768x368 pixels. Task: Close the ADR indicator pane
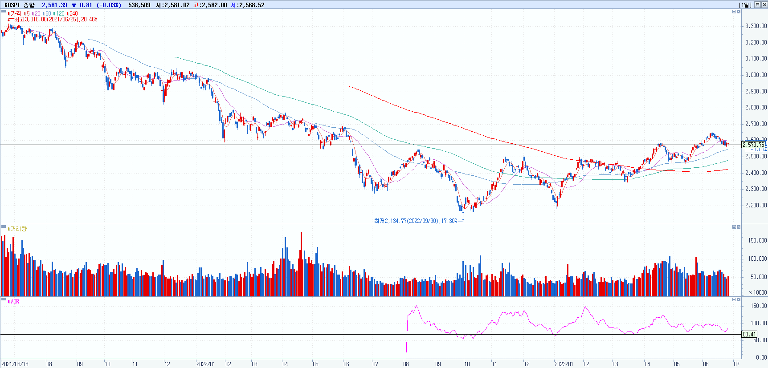pyautogui.click(x=739, y=299)
